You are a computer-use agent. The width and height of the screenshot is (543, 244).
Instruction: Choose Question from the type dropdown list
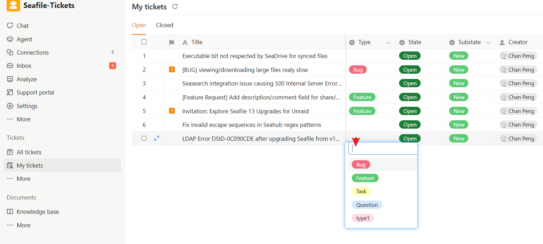click(367, 205)
